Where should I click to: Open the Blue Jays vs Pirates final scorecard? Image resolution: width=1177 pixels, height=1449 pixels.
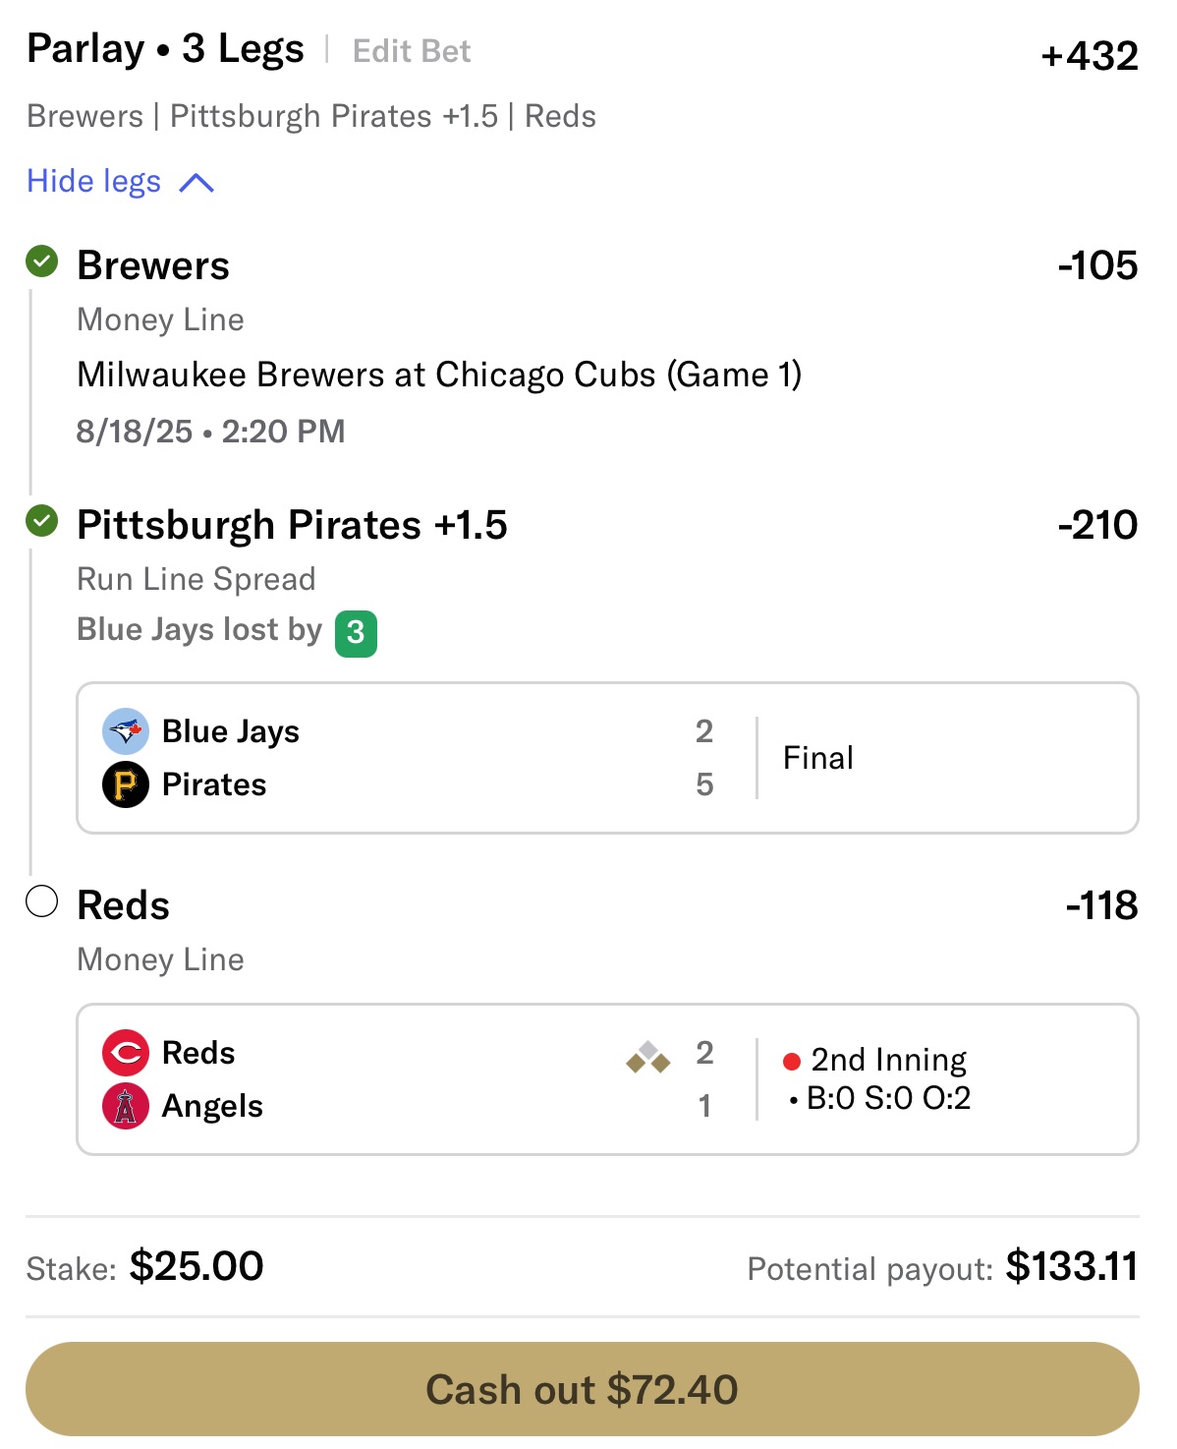point(607,758)
